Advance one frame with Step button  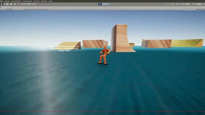tap(108, 4)
